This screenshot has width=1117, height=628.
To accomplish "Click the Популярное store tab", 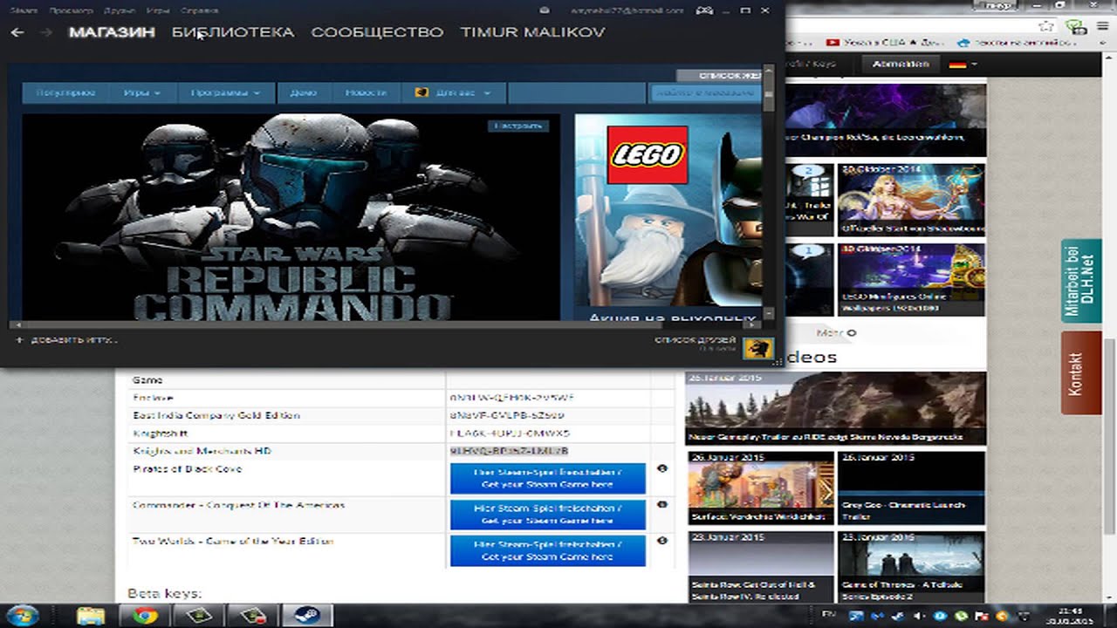I will coord(65,92).
